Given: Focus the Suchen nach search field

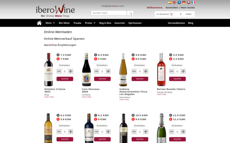Looking at the screenshot, I should coord(109,13).
